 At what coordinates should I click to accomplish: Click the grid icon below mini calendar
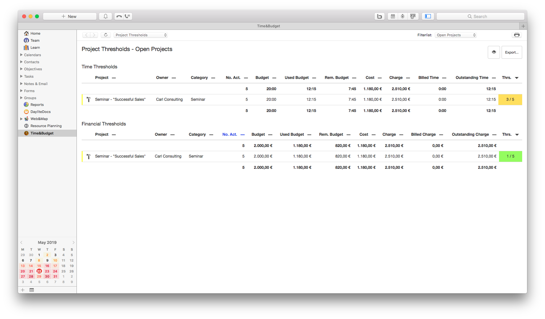(x=32, y=290)
